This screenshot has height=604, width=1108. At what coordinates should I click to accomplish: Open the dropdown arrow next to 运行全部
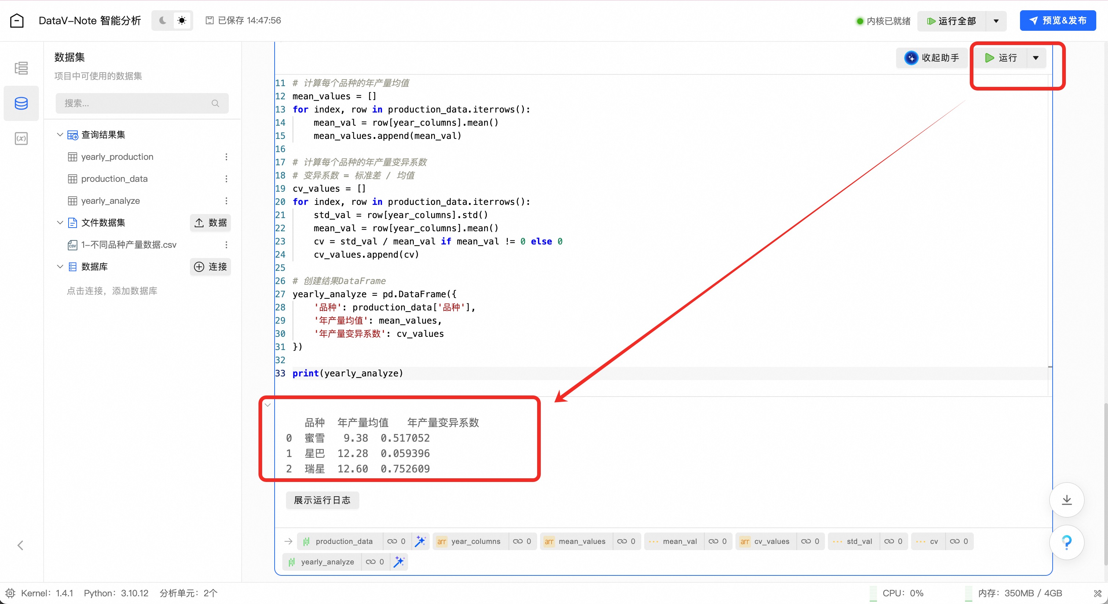(x=996, y=21)
